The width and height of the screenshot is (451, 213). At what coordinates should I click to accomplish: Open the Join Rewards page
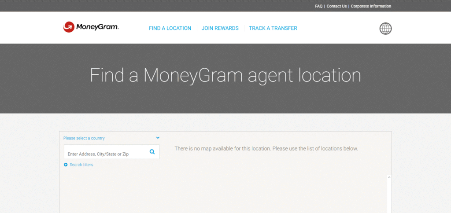220,28
